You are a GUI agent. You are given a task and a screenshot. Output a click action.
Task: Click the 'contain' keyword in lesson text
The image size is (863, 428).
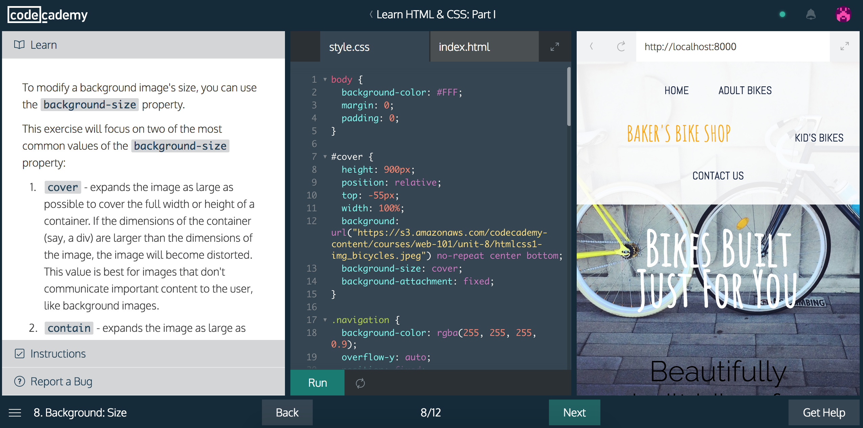tap(69, 328)
